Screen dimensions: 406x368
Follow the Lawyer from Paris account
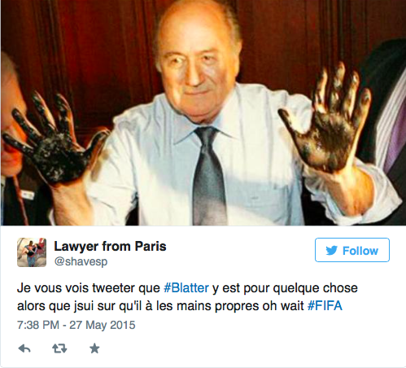[352, 250]
